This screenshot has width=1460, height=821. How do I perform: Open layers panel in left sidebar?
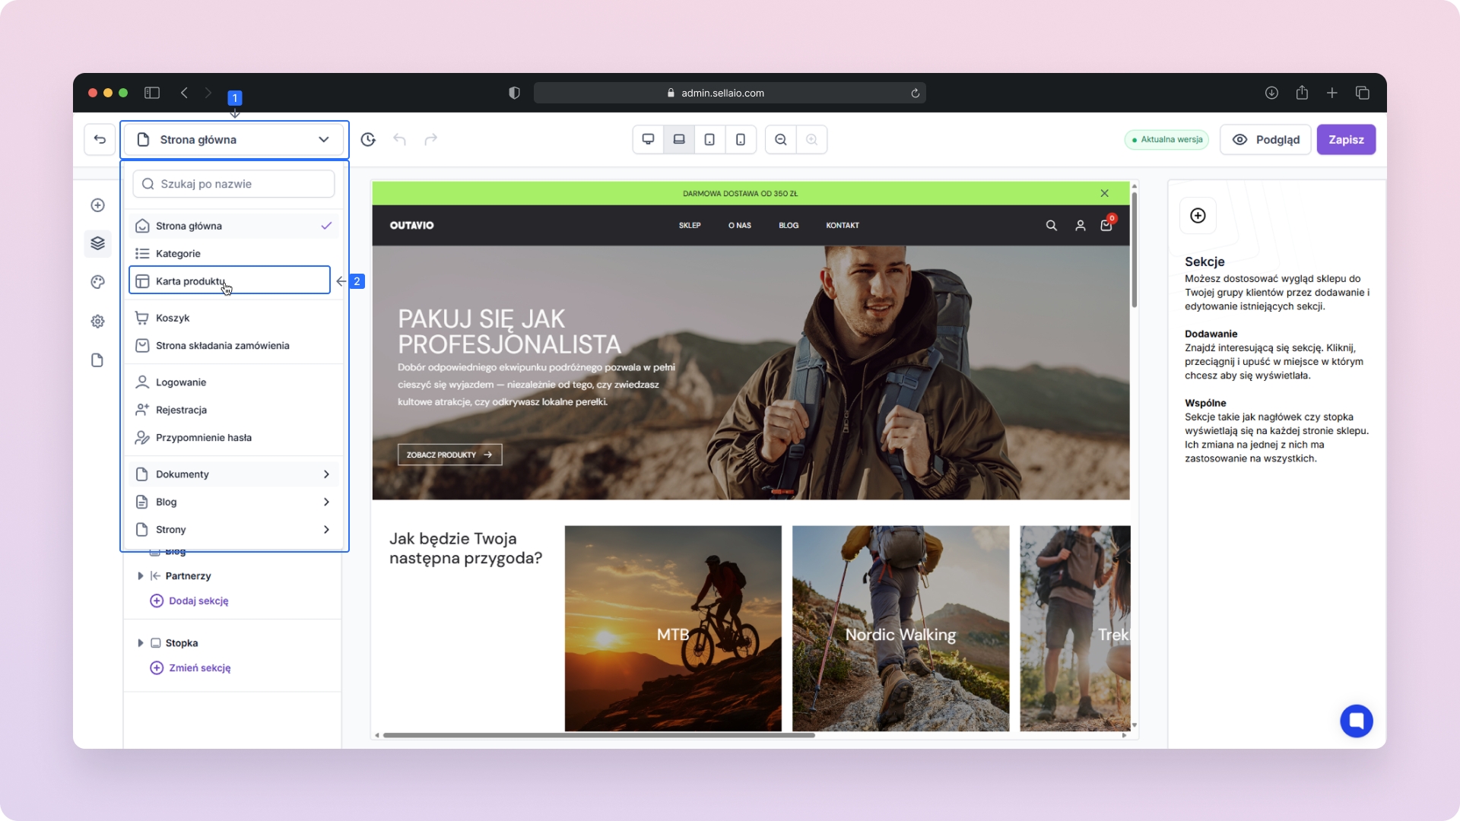coord(97,243)
